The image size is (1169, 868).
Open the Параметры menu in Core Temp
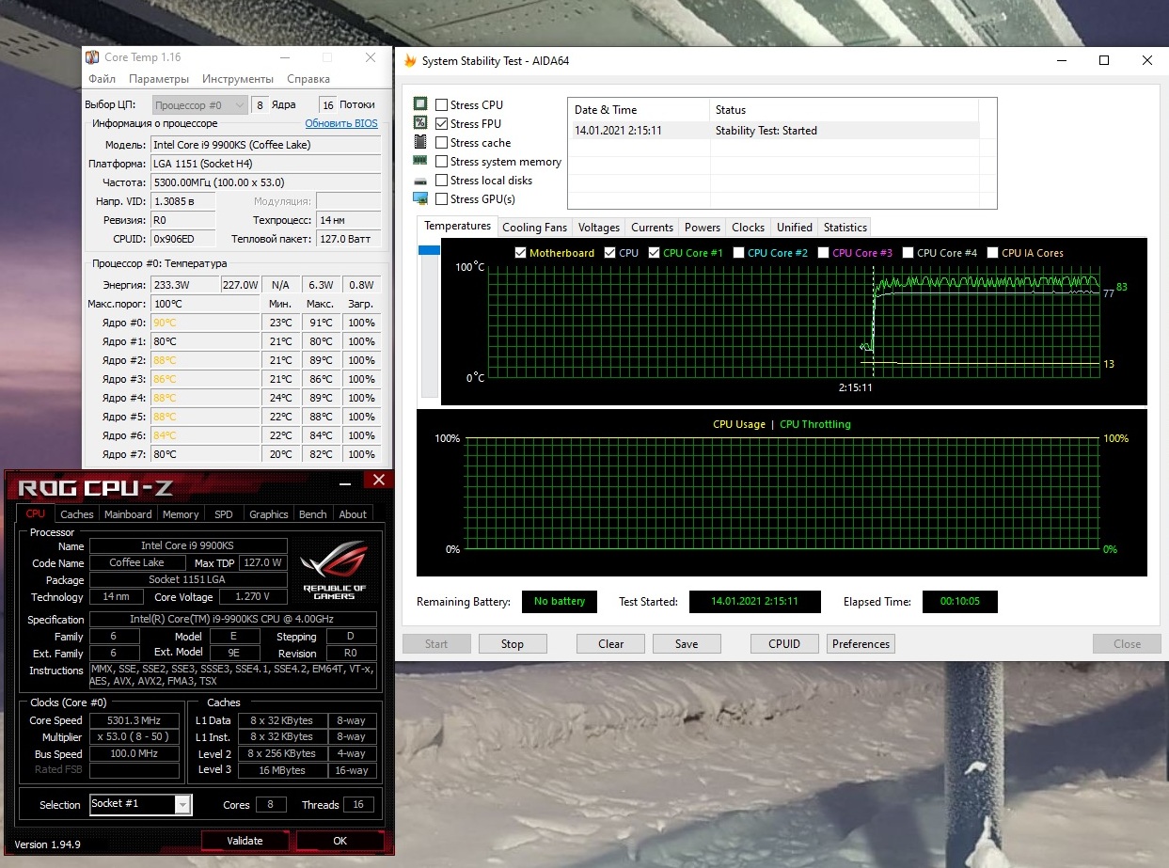tap(159, 79)
